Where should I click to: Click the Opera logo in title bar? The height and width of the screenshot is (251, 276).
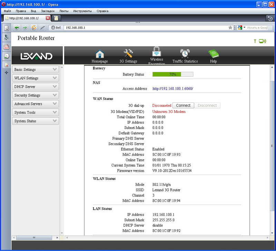(x=3, y=4)
